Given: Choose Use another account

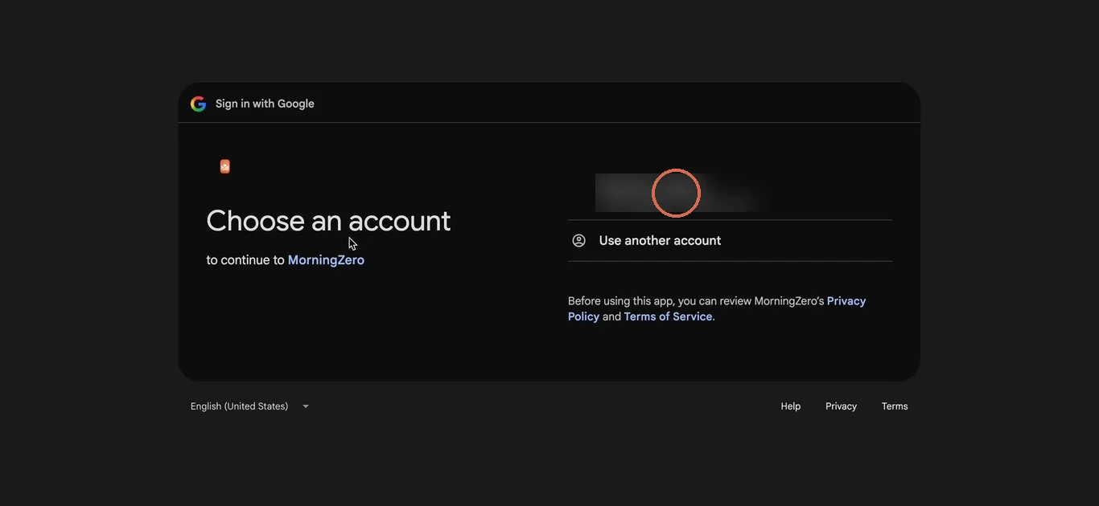Looking at the screenshot, I should tap(730, 241).
